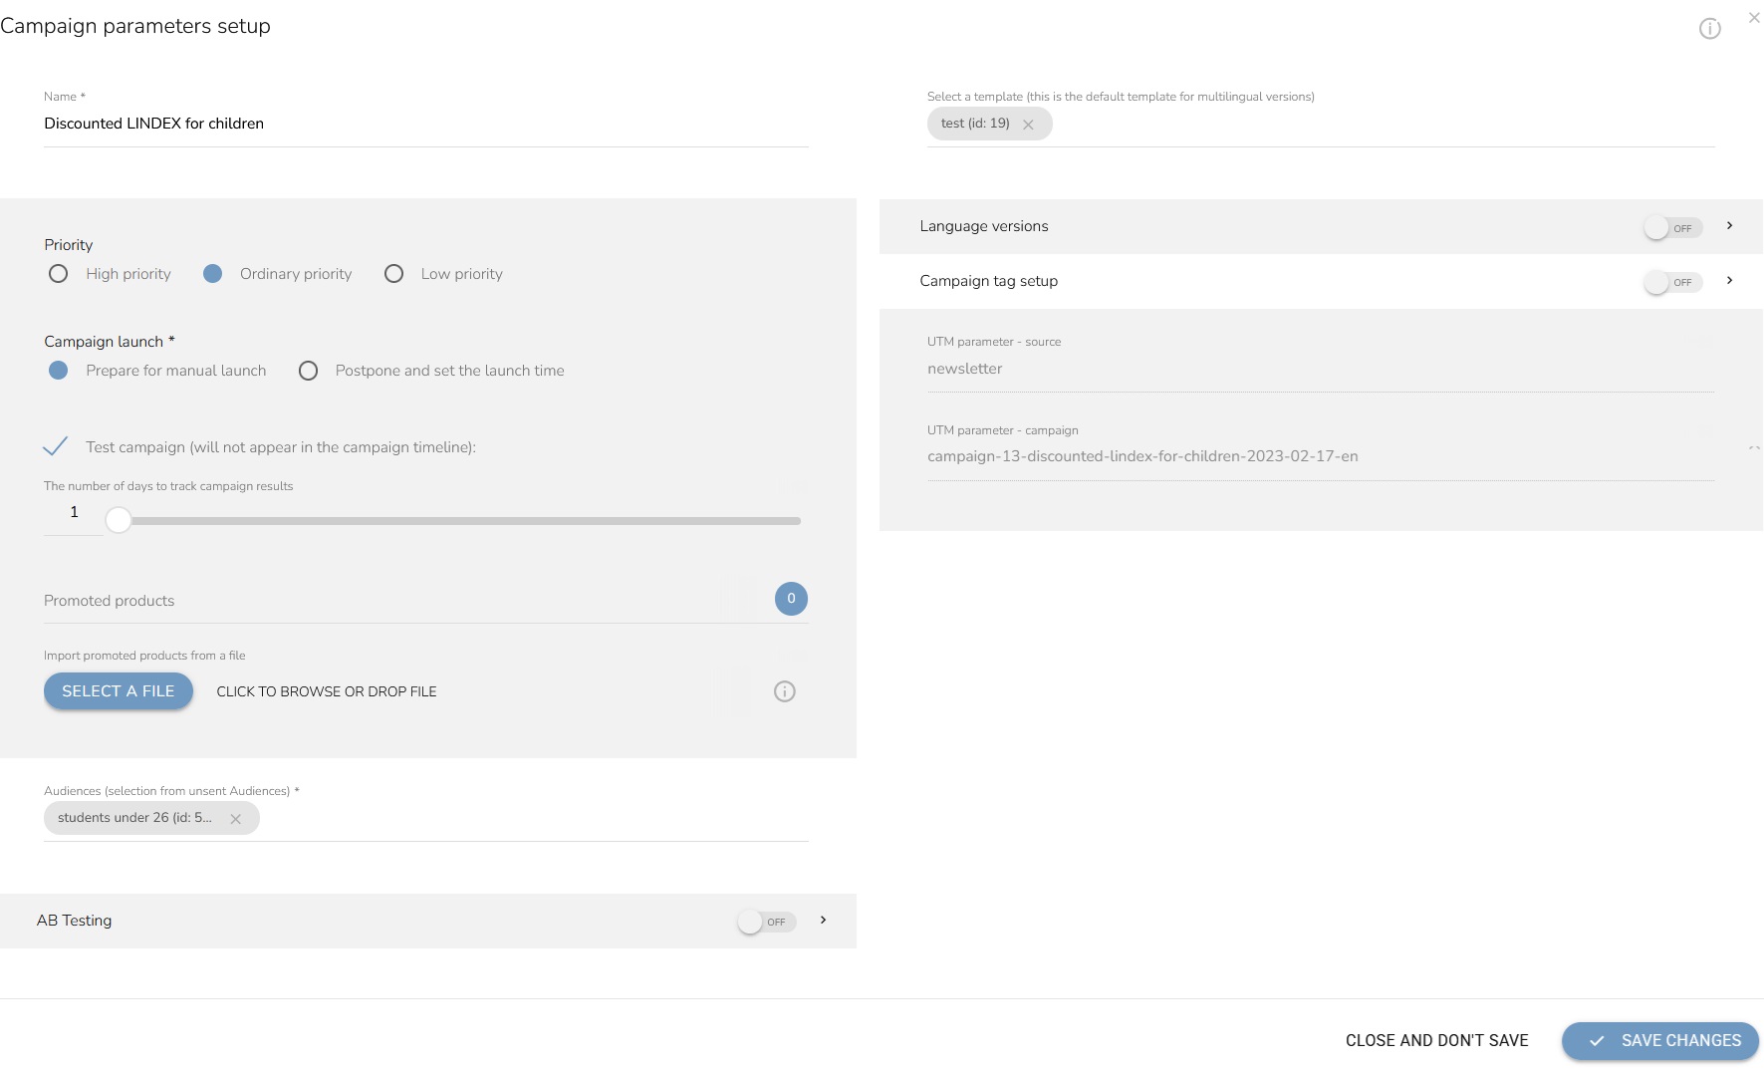
Task: Dismiss the Campaign parameters setup dialog
Action: (x=1754, y=17)
